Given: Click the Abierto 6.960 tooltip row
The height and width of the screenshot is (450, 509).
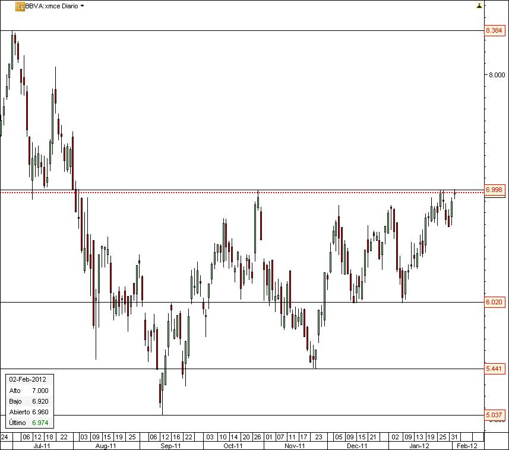Looking at the screenshot, I should coord(26,411).
